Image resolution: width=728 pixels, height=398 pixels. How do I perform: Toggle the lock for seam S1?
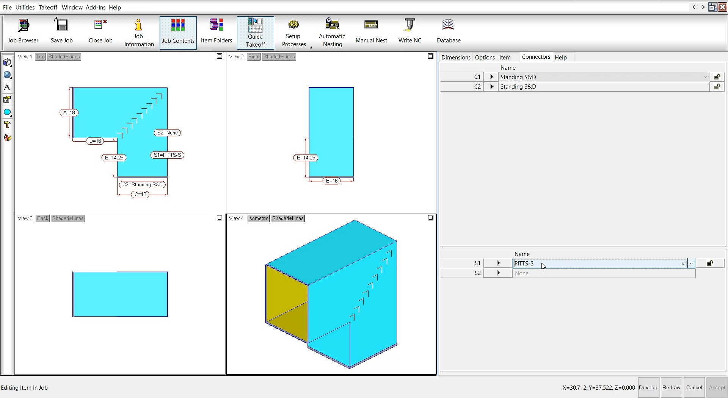point(710,263)
